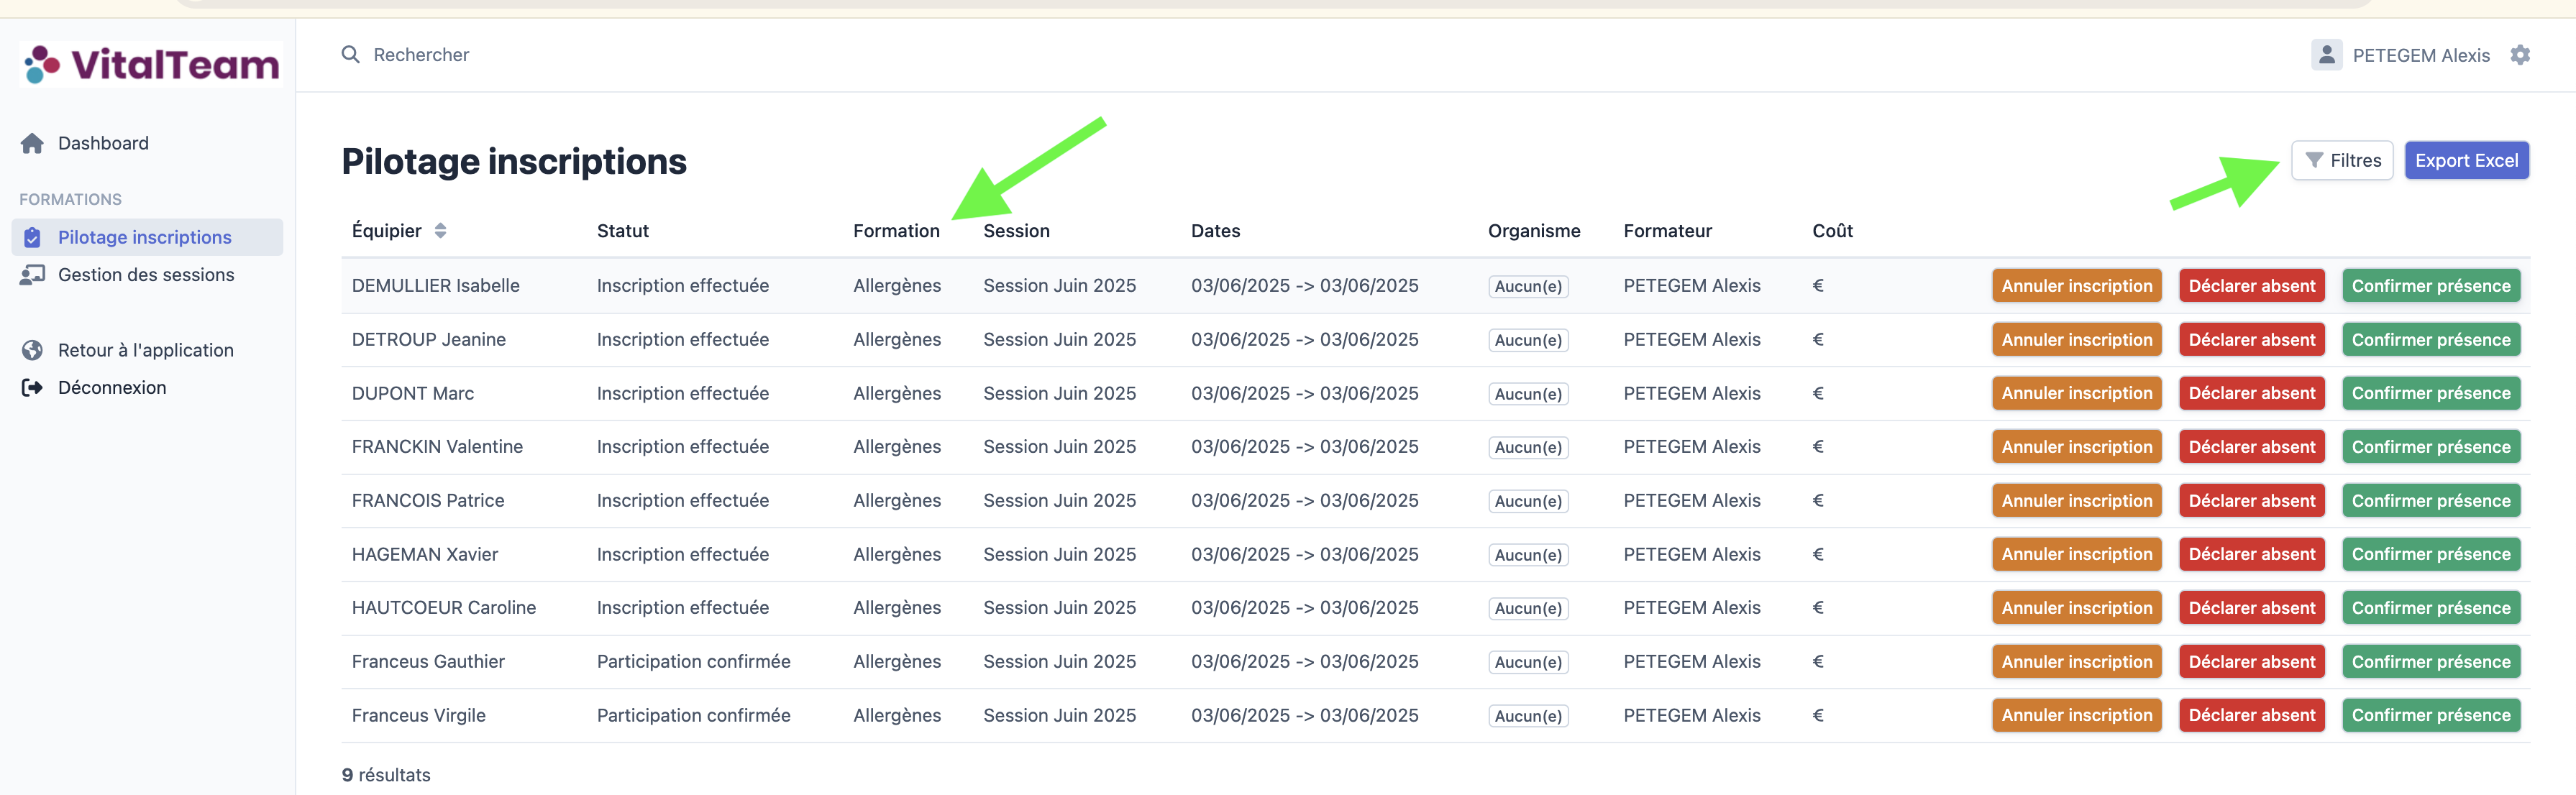Click the Export Excel button
The image size is (2576, 795).
click(x=2466, y=160)
